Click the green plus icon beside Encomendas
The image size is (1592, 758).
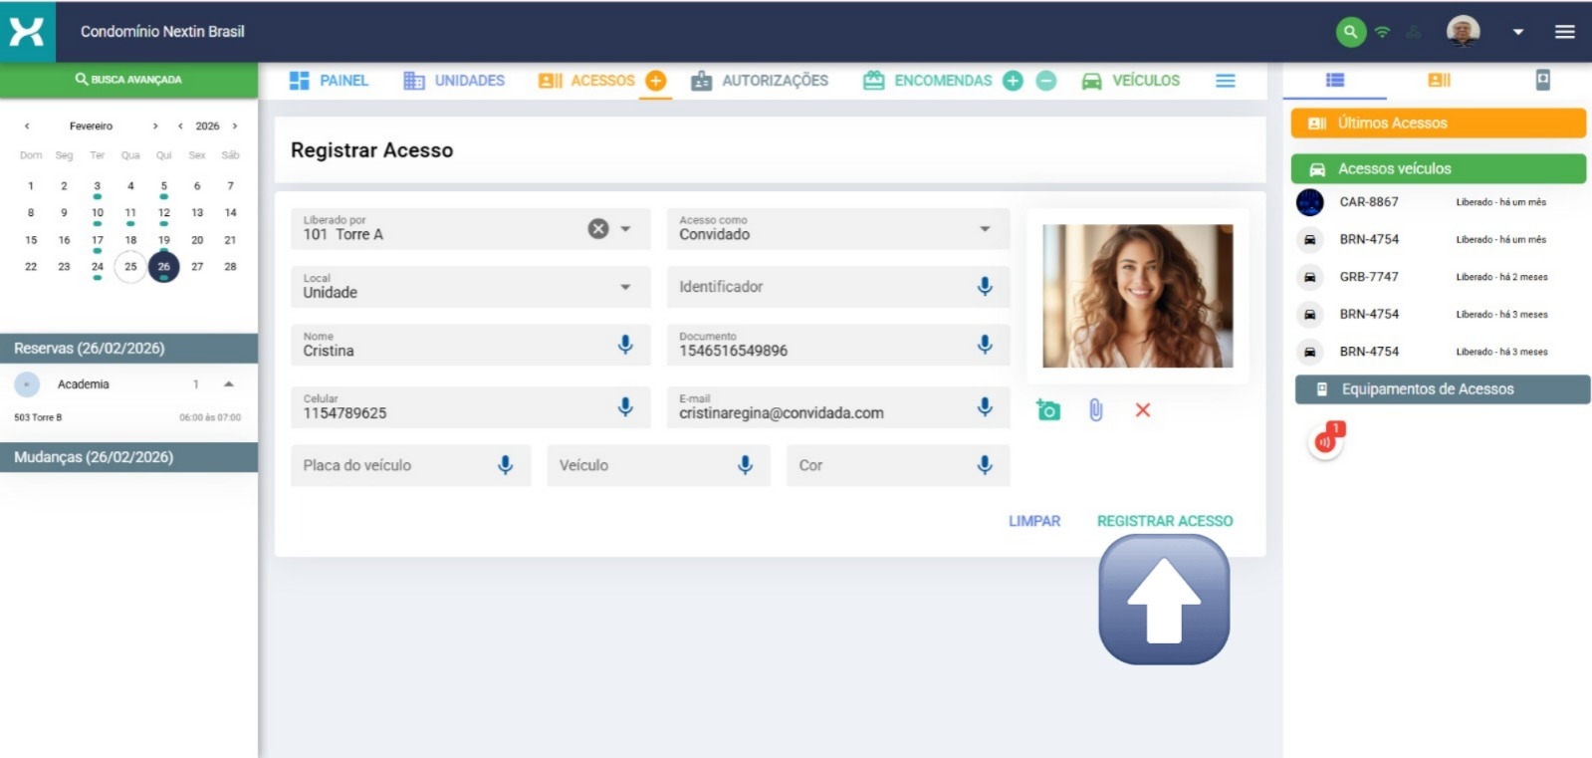(1013, 81)
